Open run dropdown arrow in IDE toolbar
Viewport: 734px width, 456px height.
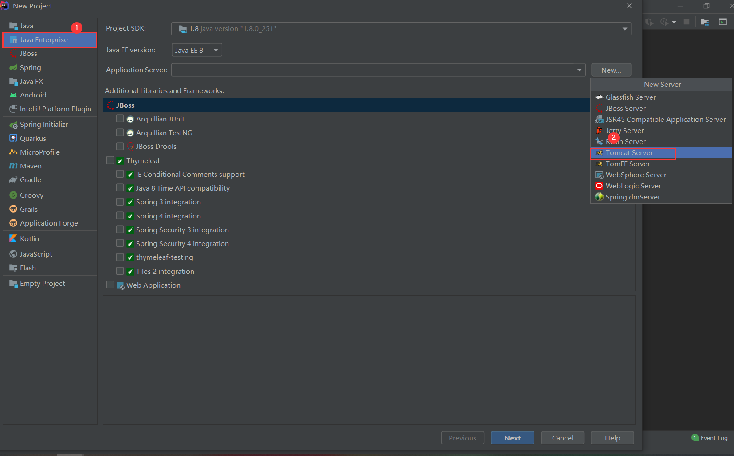pyautogui.click(x=674, y=22)
